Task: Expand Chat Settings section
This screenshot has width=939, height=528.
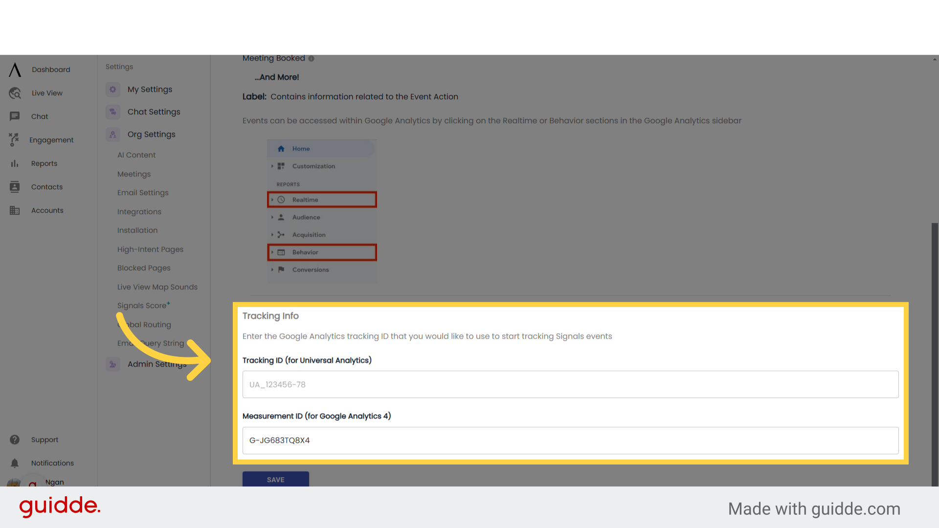Action: (154, 112)
